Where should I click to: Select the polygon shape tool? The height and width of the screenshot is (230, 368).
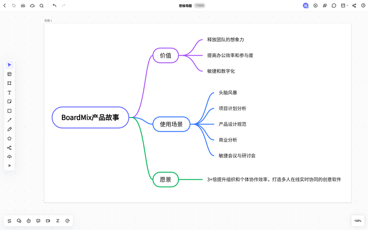(9, 139)
